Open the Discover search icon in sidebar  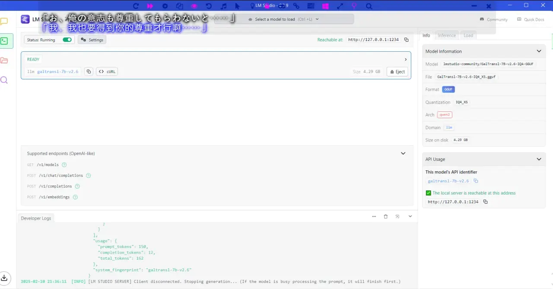tap(4, 80)
